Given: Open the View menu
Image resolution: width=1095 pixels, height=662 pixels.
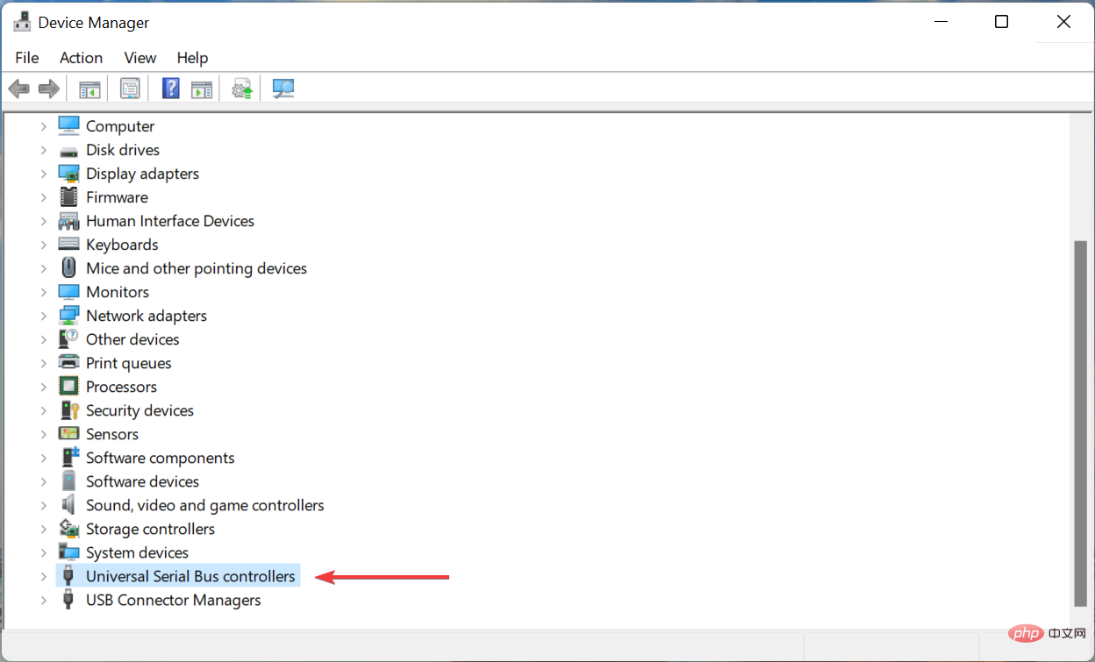Looking at the screenshot, I should pyautogui.click(x=140, y=58).
